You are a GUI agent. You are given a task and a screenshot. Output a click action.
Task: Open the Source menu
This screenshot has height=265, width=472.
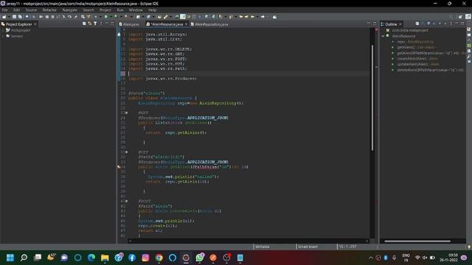[x=31, y=10]
